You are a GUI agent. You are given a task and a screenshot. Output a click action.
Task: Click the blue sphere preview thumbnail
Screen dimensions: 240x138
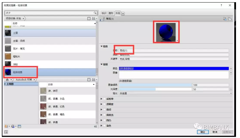tap(166, 32)
